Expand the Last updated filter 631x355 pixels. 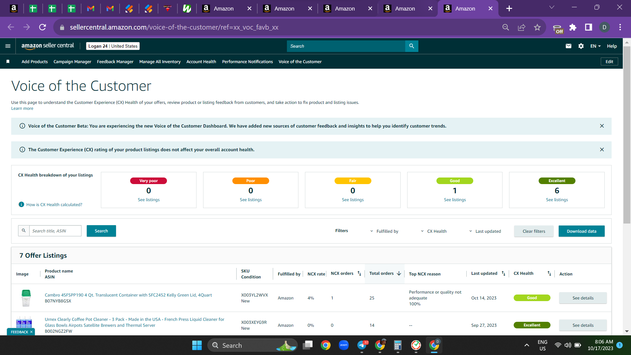485,231
